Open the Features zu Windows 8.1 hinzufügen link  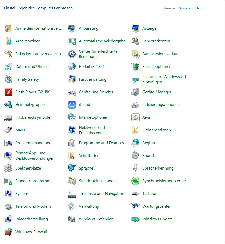click(164, 79)
